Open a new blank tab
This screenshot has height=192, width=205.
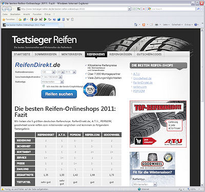pyautogui.click(x=61, y=25)
